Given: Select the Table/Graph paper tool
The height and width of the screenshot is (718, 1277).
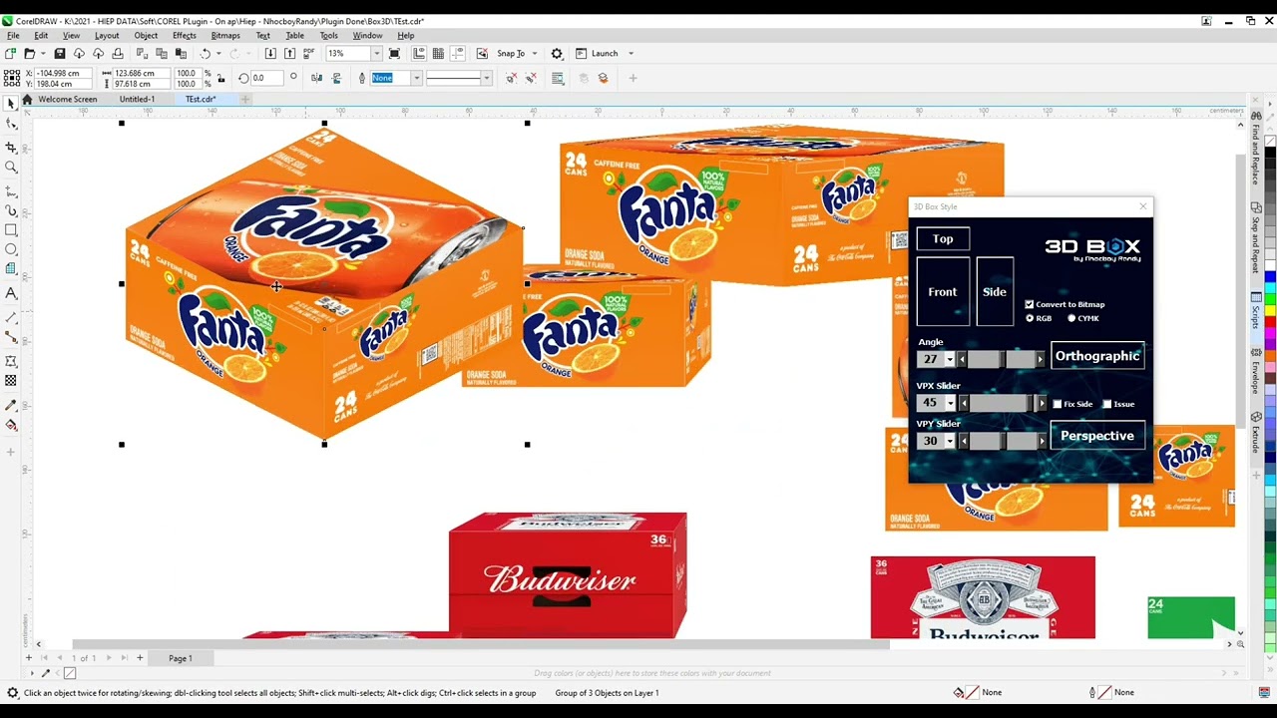Looking at the screenshot, I should 11,268.
